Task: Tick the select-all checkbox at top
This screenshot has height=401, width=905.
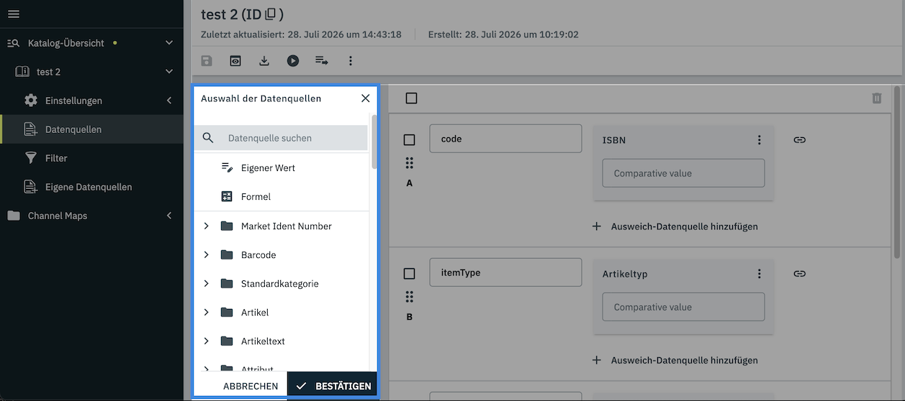Action: (411, 98)
